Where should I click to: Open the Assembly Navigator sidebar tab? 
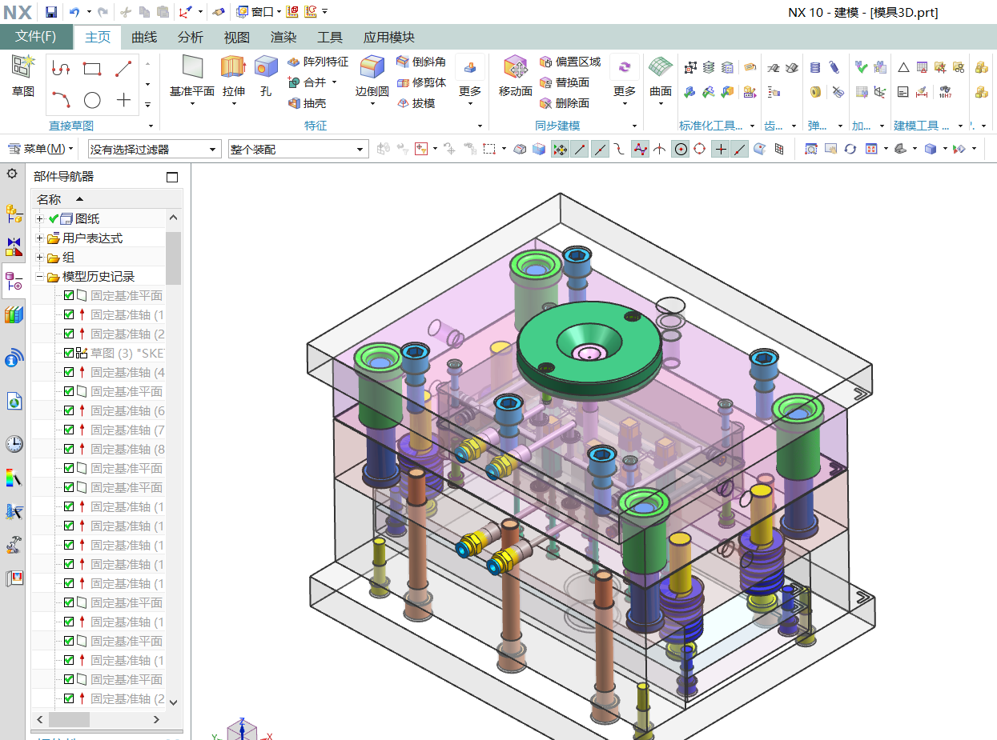(14, 214)
